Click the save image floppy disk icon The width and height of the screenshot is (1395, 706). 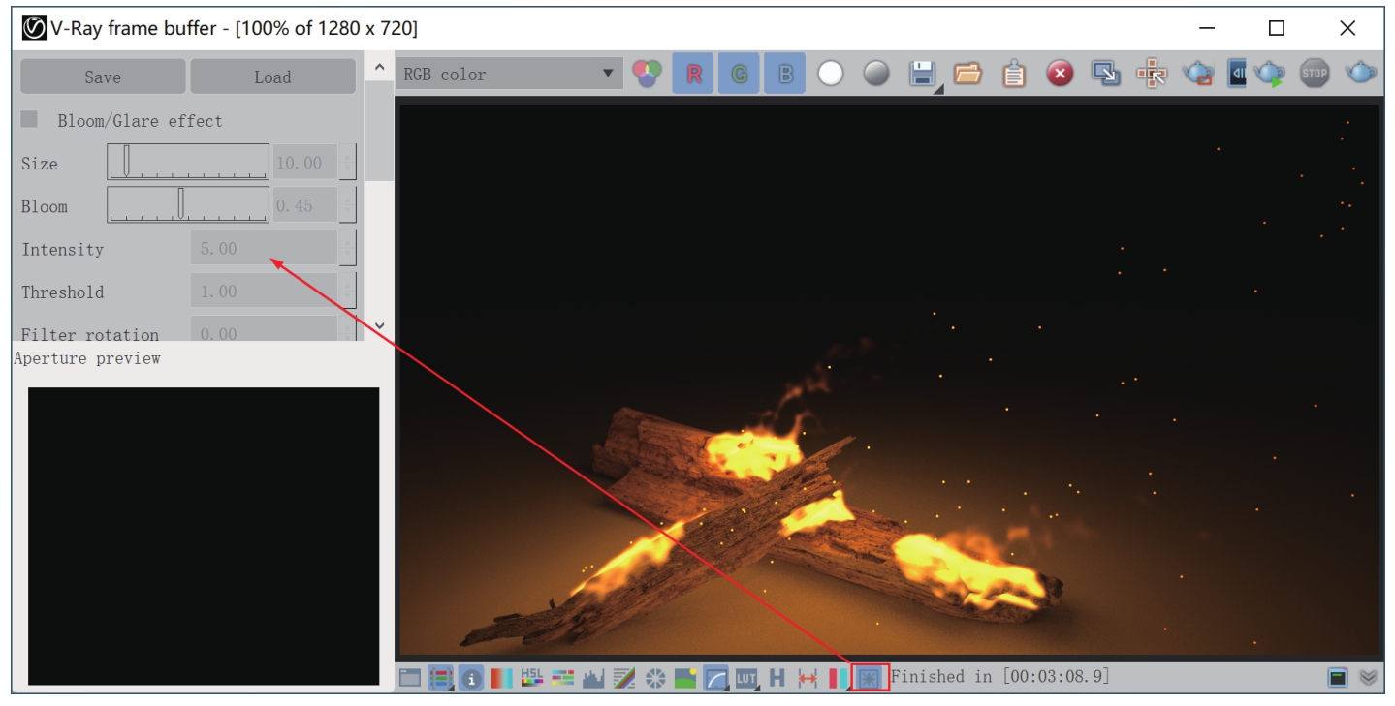[x=922, y=75]
